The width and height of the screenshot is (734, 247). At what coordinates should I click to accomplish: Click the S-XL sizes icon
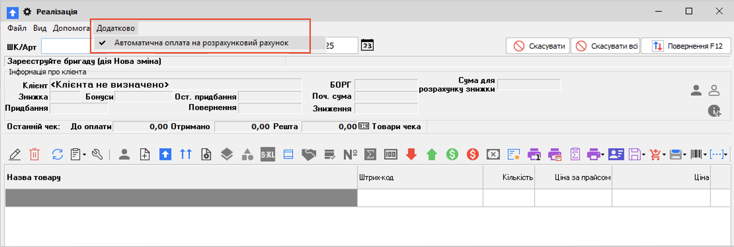[x=268, y=154]
